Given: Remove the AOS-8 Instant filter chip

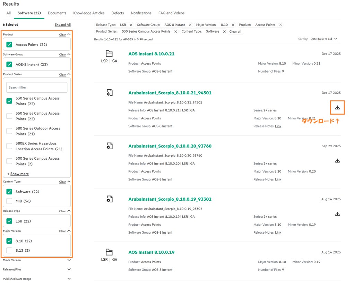Looking at the screenshot, I should 190,25.
